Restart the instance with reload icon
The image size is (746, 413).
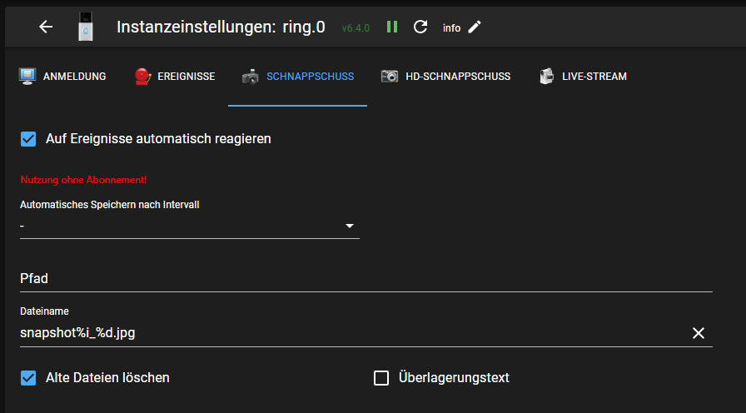pyautogui.click(x=420, y=27)
